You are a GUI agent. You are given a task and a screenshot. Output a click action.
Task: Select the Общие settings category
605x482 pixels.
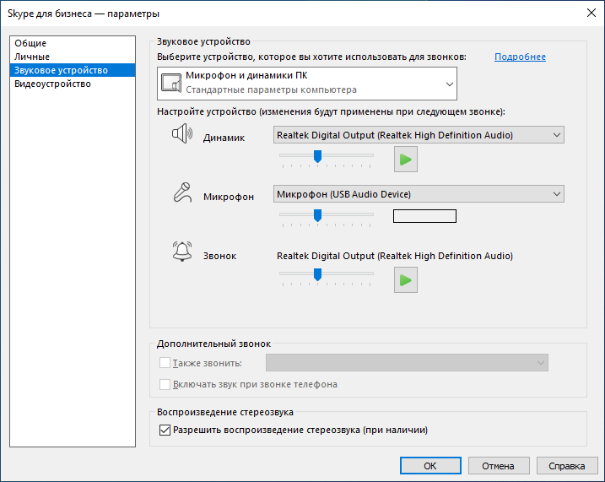[x=73, y=43]
